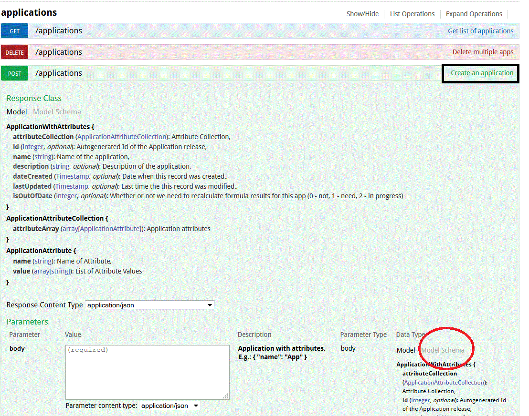The height and width of the screenshot is (416, 529).
Task: Click the ApplicationAttributeCollection type link
Action: [121, 136]
